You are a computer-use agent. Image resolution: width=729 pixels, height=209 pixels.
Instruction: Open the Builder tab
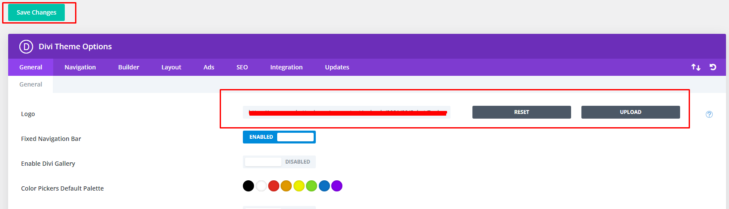(129, 67)
